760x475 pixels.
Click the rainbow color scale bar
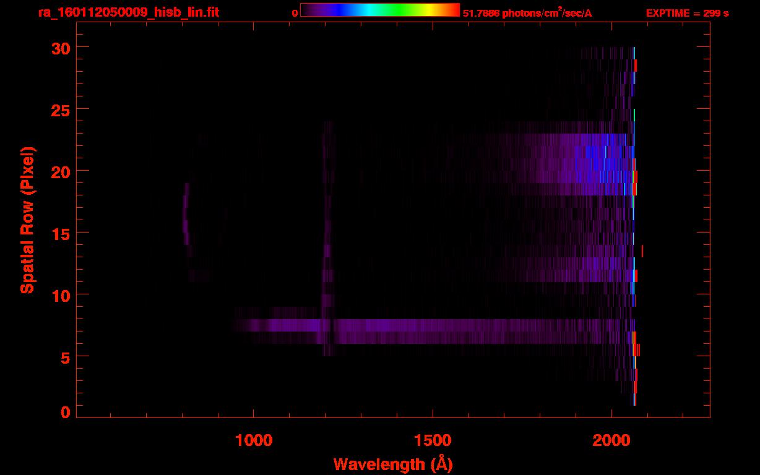pos(380,11)
